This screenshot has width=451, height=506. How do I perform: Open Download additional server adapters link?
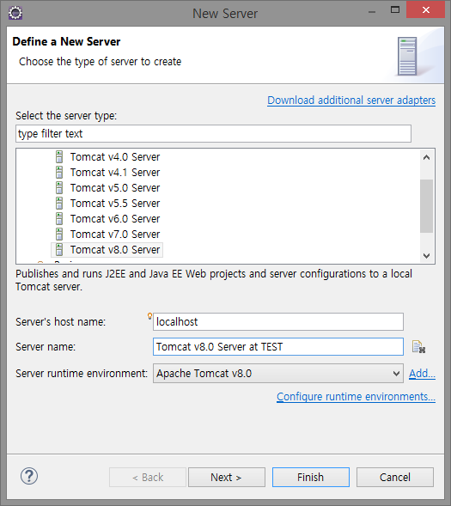pos(351,101)
